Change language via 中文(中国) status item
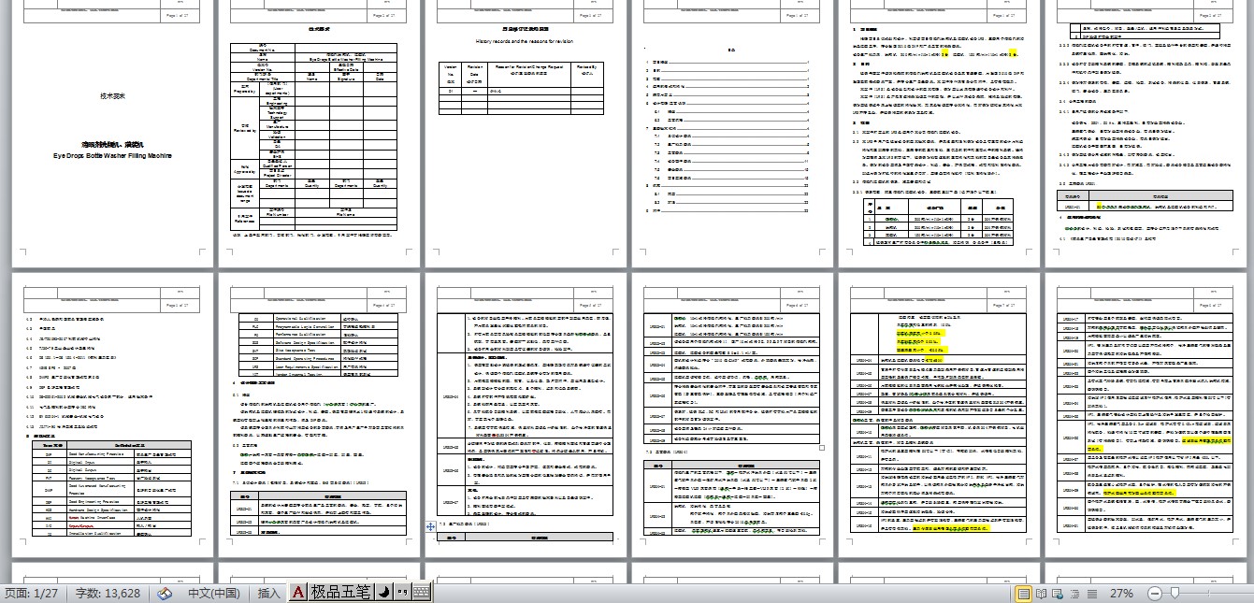This screenshot has height=603, width=1254. pyautogui.click(x=214, y=593)
